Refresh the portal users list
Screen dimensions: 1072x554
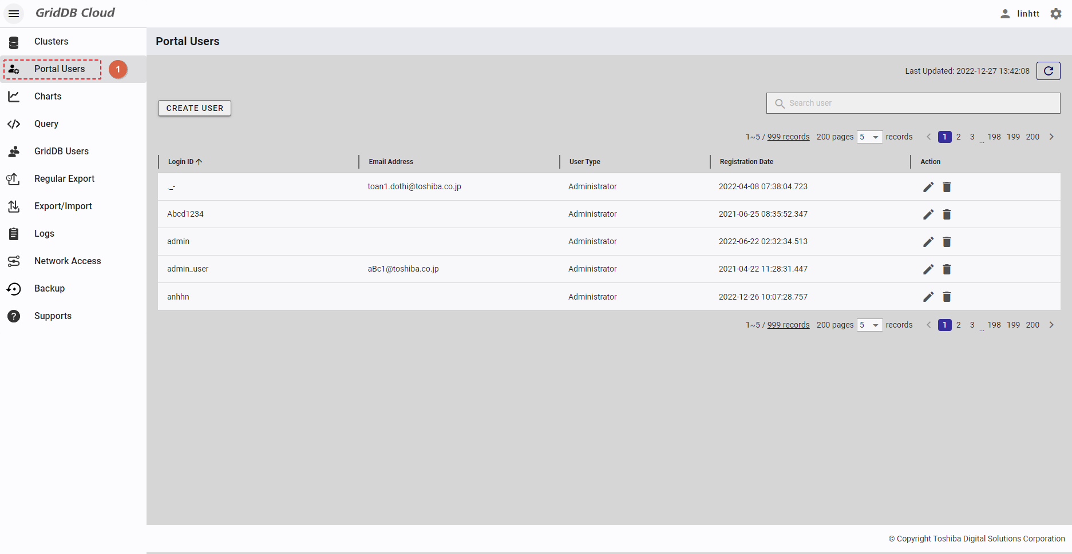(x=1049, y=71)
